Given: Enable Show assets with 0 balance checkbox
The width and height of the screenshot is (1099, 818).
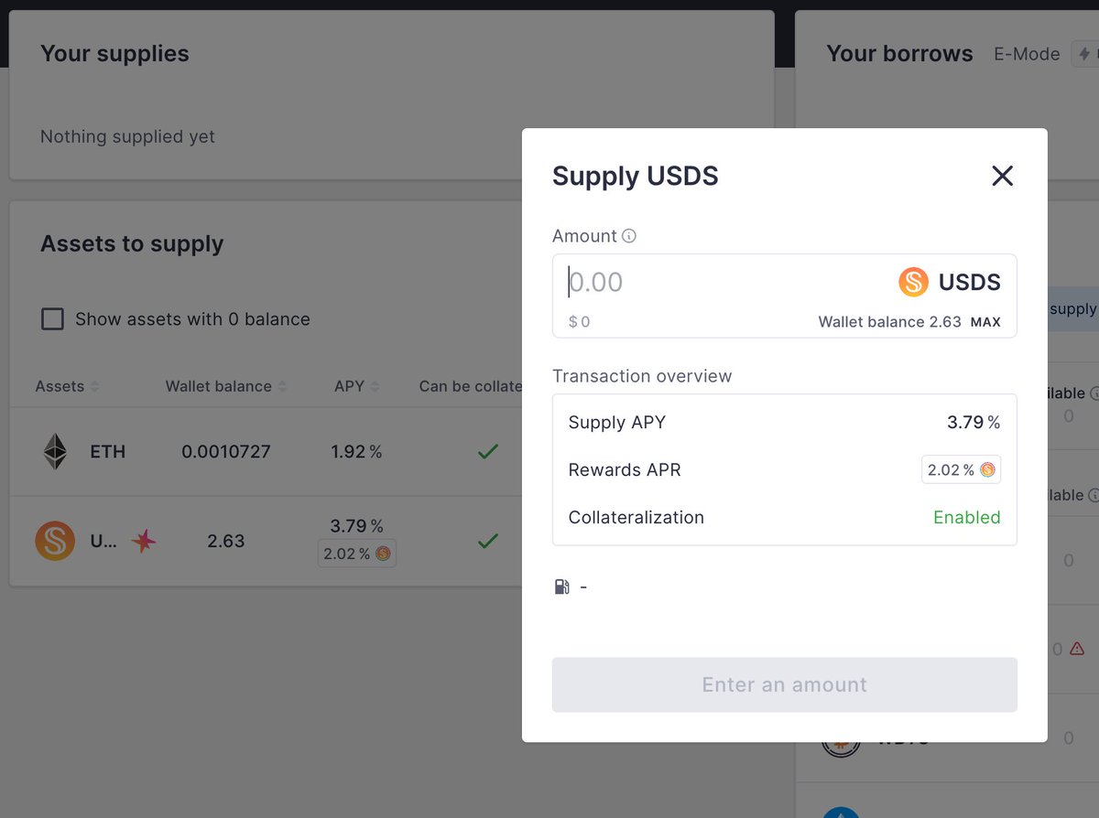Looking at the screenshot, I should [x=52, y=319].
